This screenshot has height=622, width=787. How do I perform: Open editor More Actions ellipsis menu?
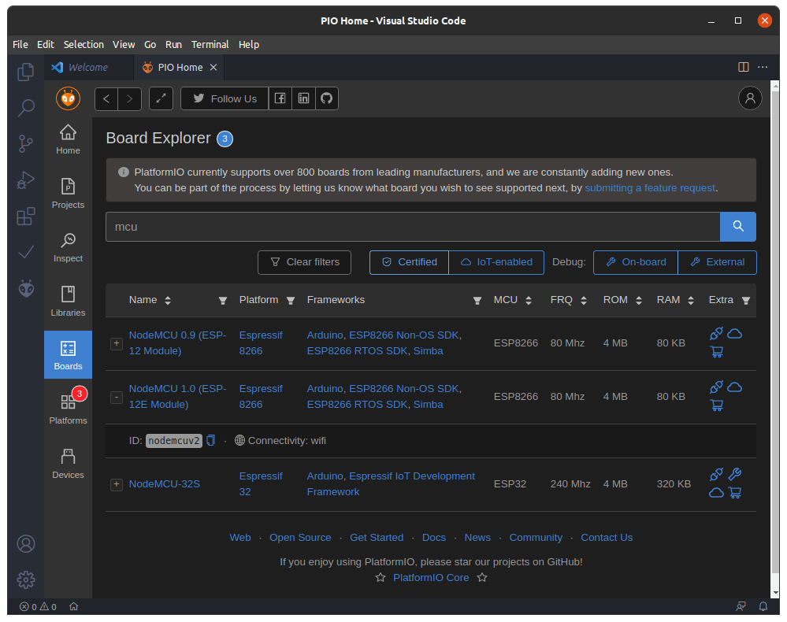(763, 67)
